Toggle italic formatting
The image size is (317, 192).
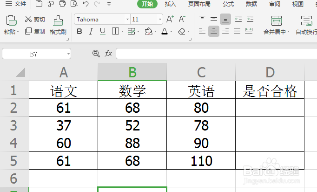pos(91,31)
